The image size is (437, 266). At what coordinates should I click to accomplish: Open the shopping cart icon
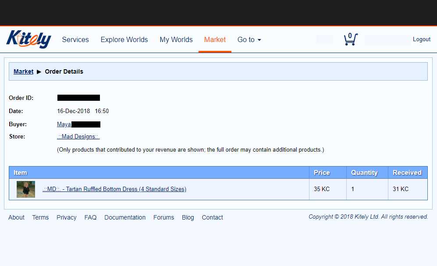pos(351,39)
